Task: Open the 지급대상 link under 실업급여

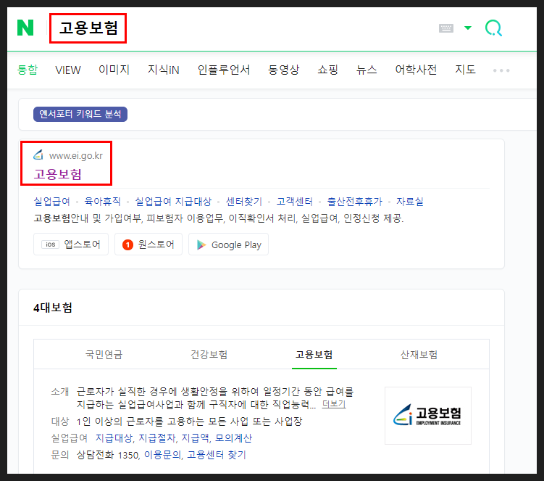Action: pos(114,438)
